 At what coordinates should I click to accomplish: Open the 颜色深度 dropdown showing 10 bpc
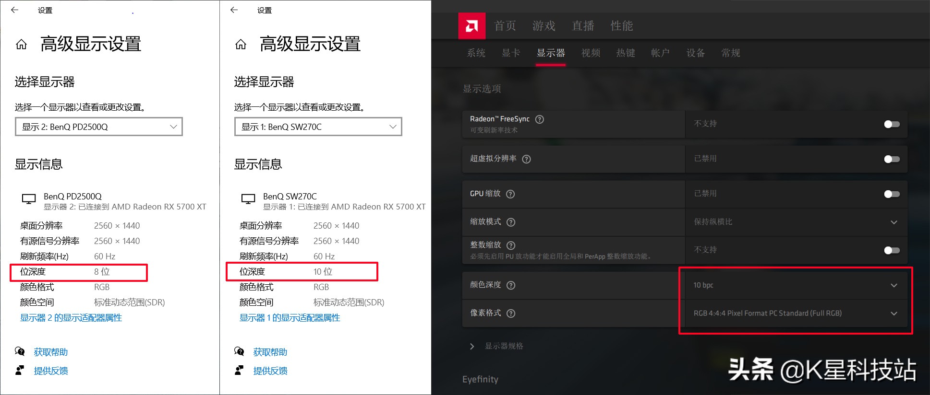796,285
